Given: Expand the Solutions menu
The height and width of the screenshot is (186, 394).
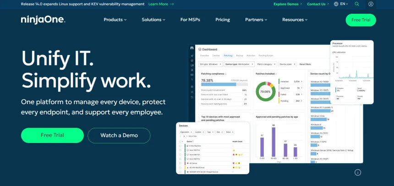Looking at the screenshot, I should [x=153, y=20].
